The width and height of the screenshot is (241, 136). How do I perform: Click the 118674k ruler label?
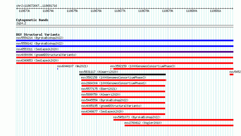[48, 11]
